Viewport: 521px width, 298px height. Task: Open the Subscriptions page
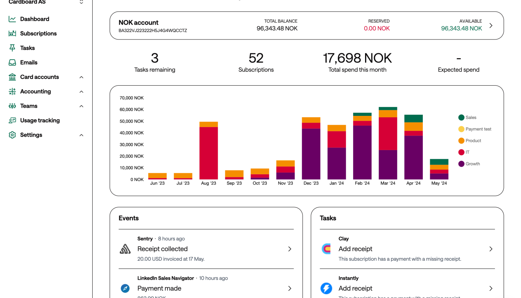tap(38, 34)
